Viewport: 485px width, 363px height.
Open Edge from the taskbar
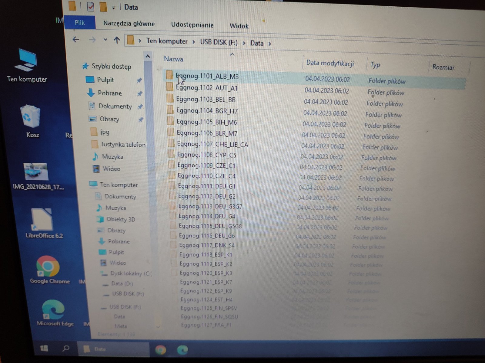tap(182, 350)
